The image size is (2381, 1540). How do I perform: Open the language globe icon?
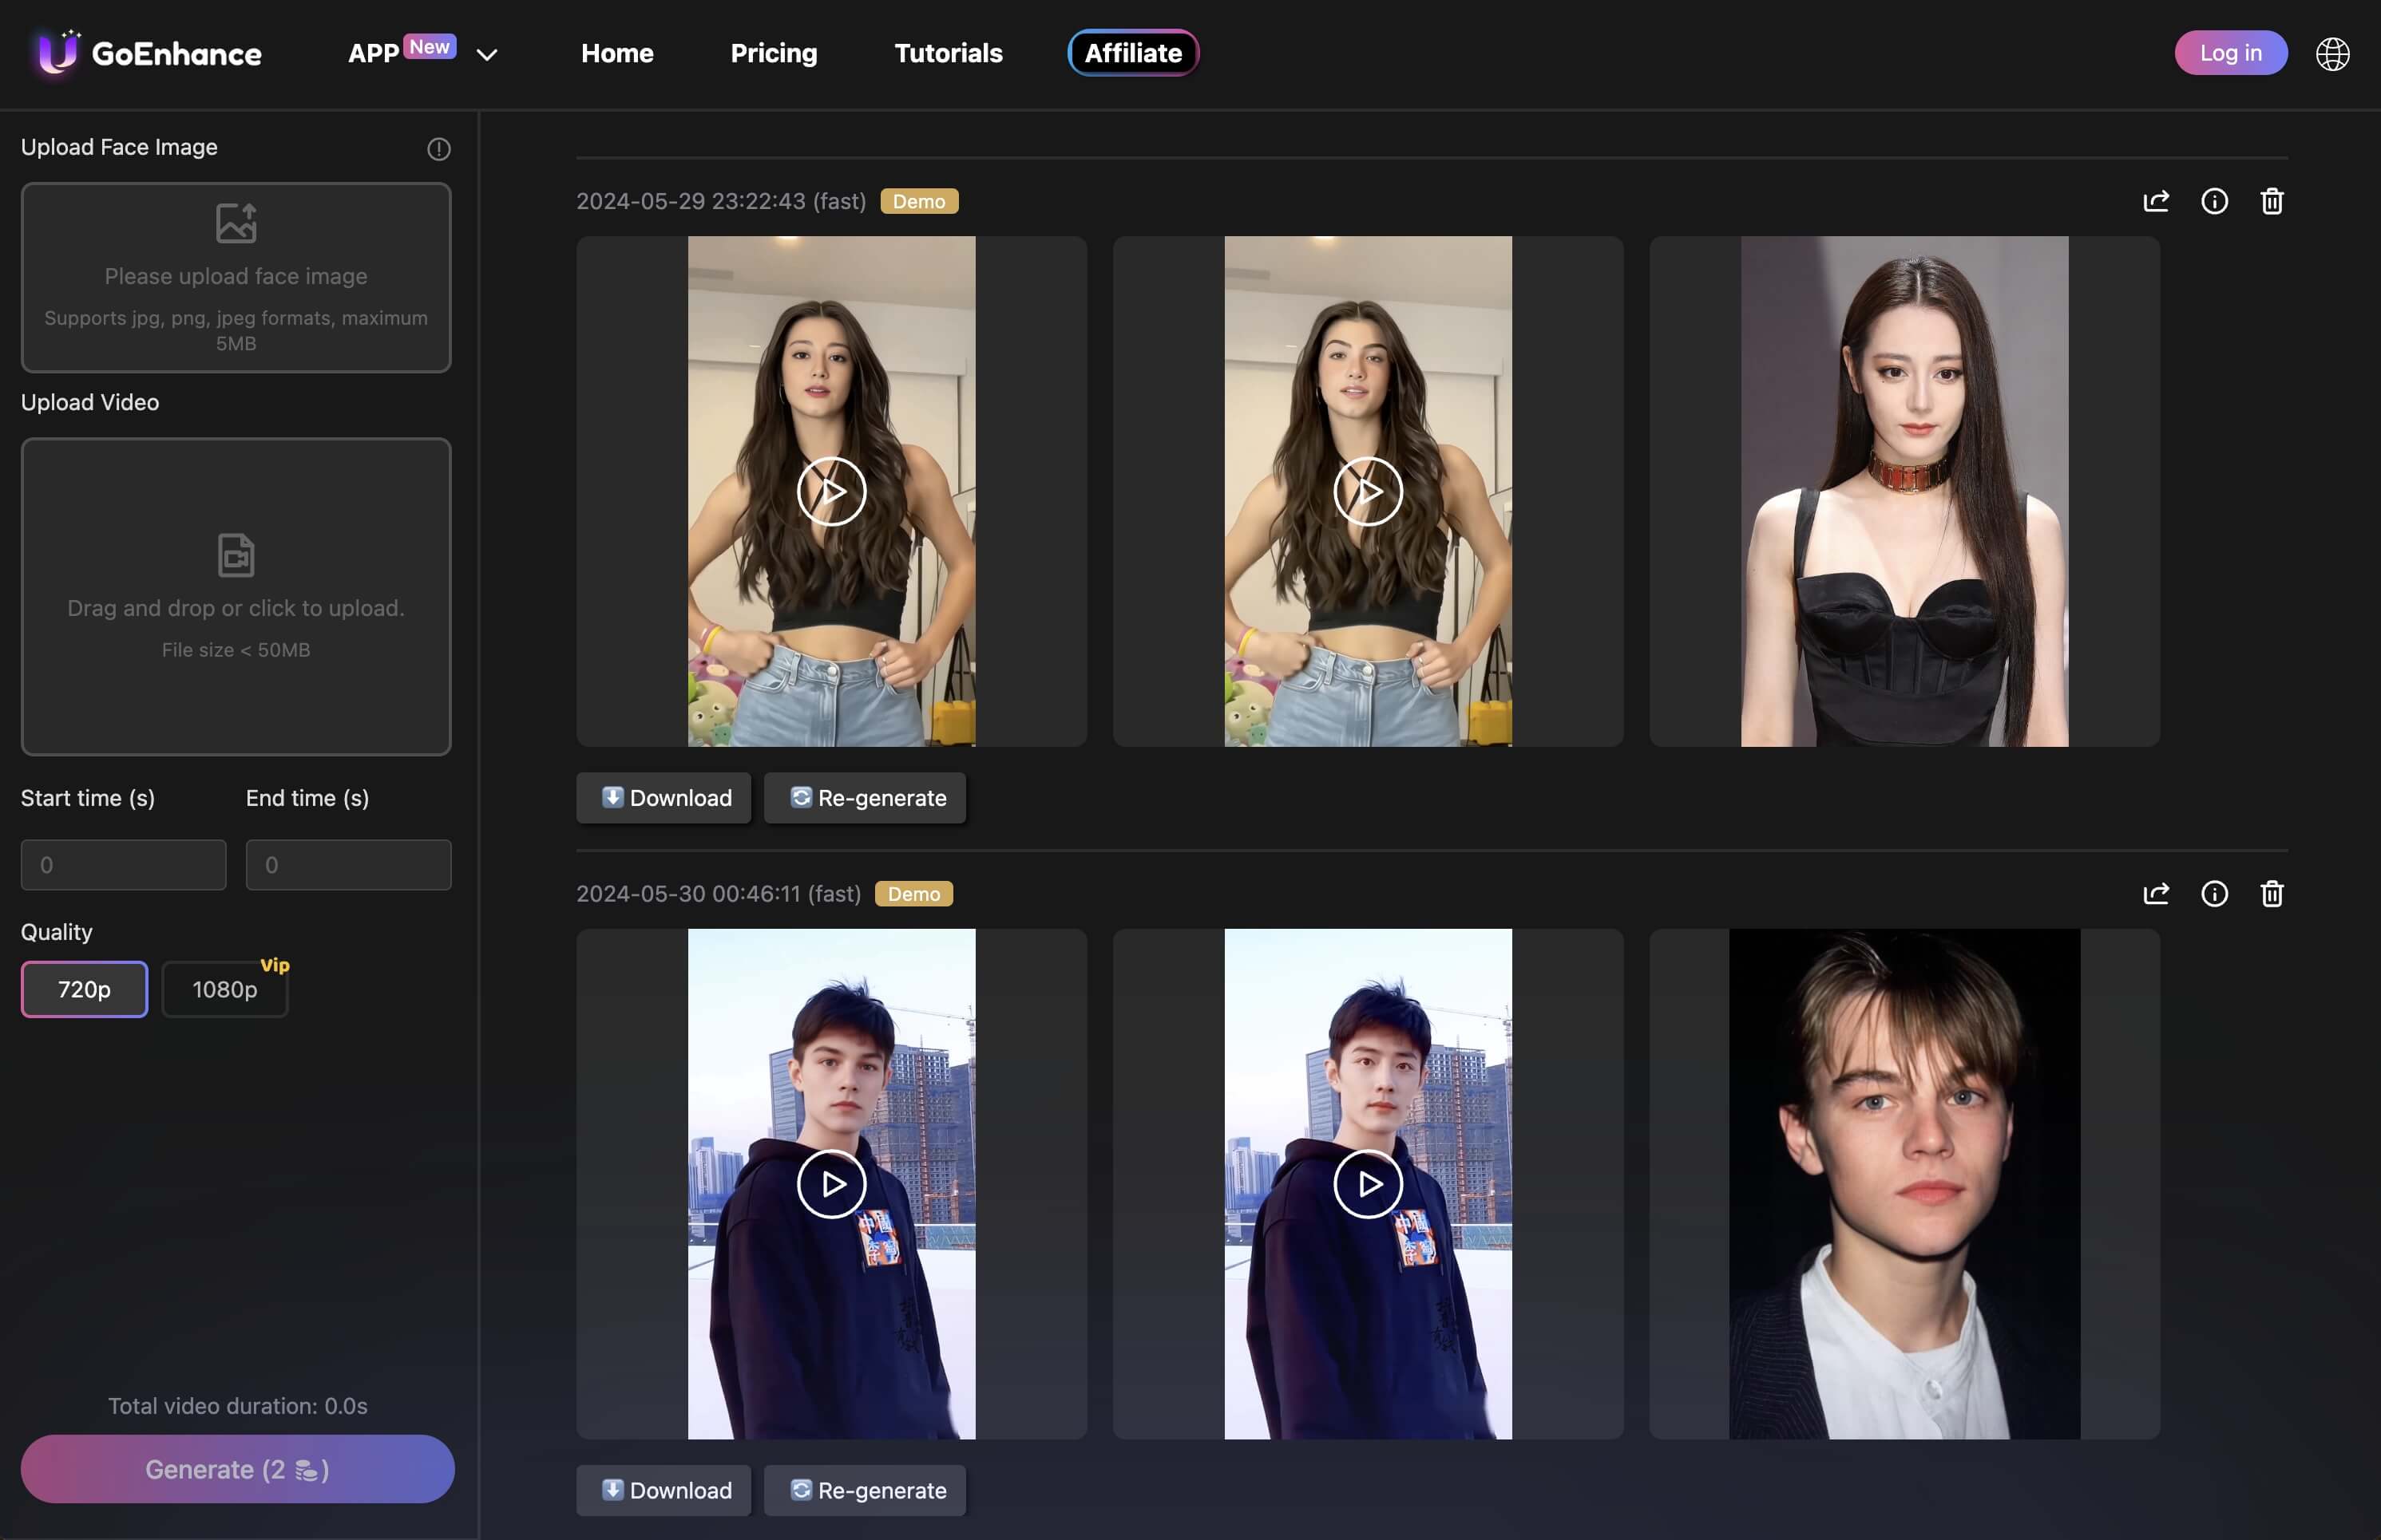pyautogui.click(x=2332, y=53)
